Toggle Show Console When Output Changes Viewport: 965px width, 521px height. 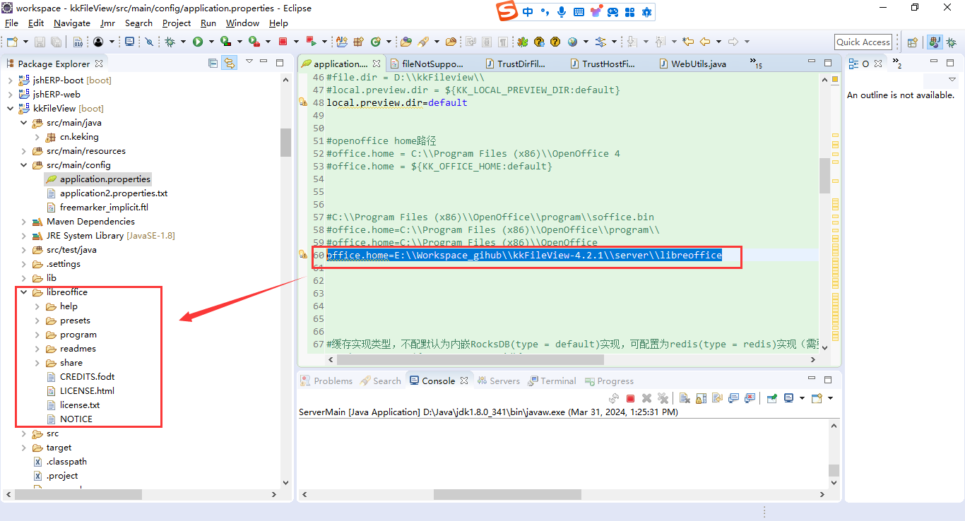(x=734, y=398)
